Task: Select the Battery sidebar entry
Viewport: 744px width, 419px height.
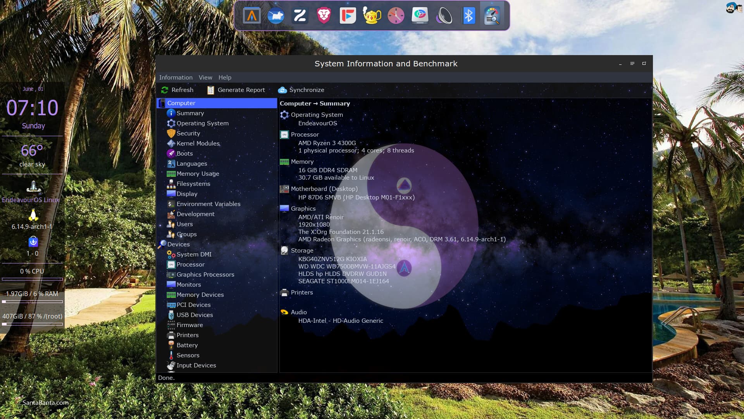Action: click(187, 345)
